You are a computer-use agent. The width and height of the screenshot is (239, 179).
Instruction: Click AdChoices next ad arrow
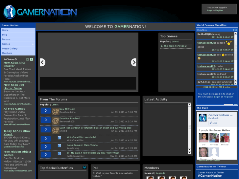[32, 59]
